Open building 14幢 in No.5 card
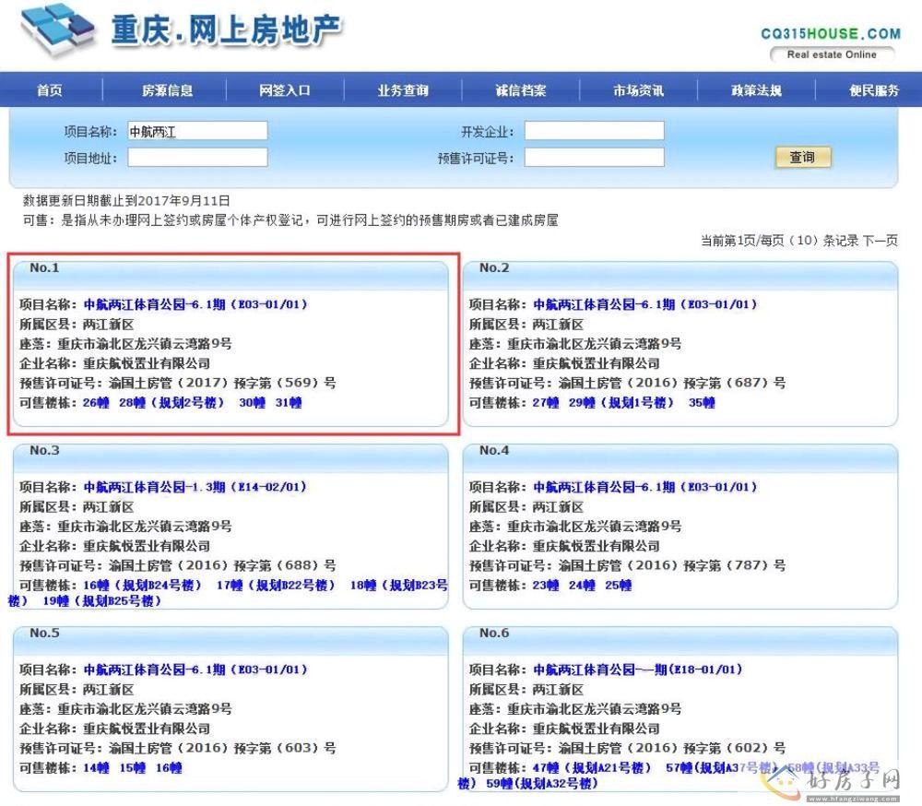 (x=96, y=767)
